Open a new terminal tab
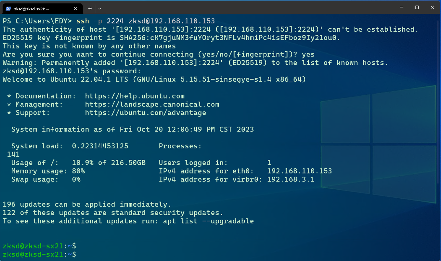 pos(90,8)
